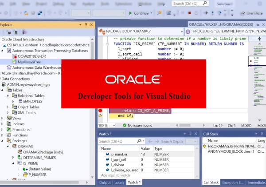Click the green No issues found checkmark
Image resolution: width=266 pixels, height=187 pixels.
tap(125, 125)
